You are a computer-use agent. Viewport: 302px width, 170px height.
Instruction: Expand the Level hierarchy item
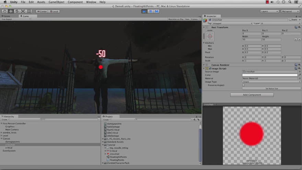point(1,136)
